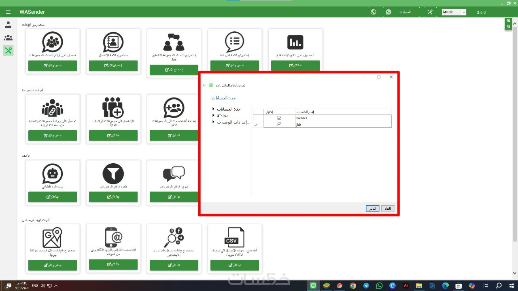Click Extract Now under chat list extractor
The height and width of the screenshot is (291, 518).
(235, 65)
